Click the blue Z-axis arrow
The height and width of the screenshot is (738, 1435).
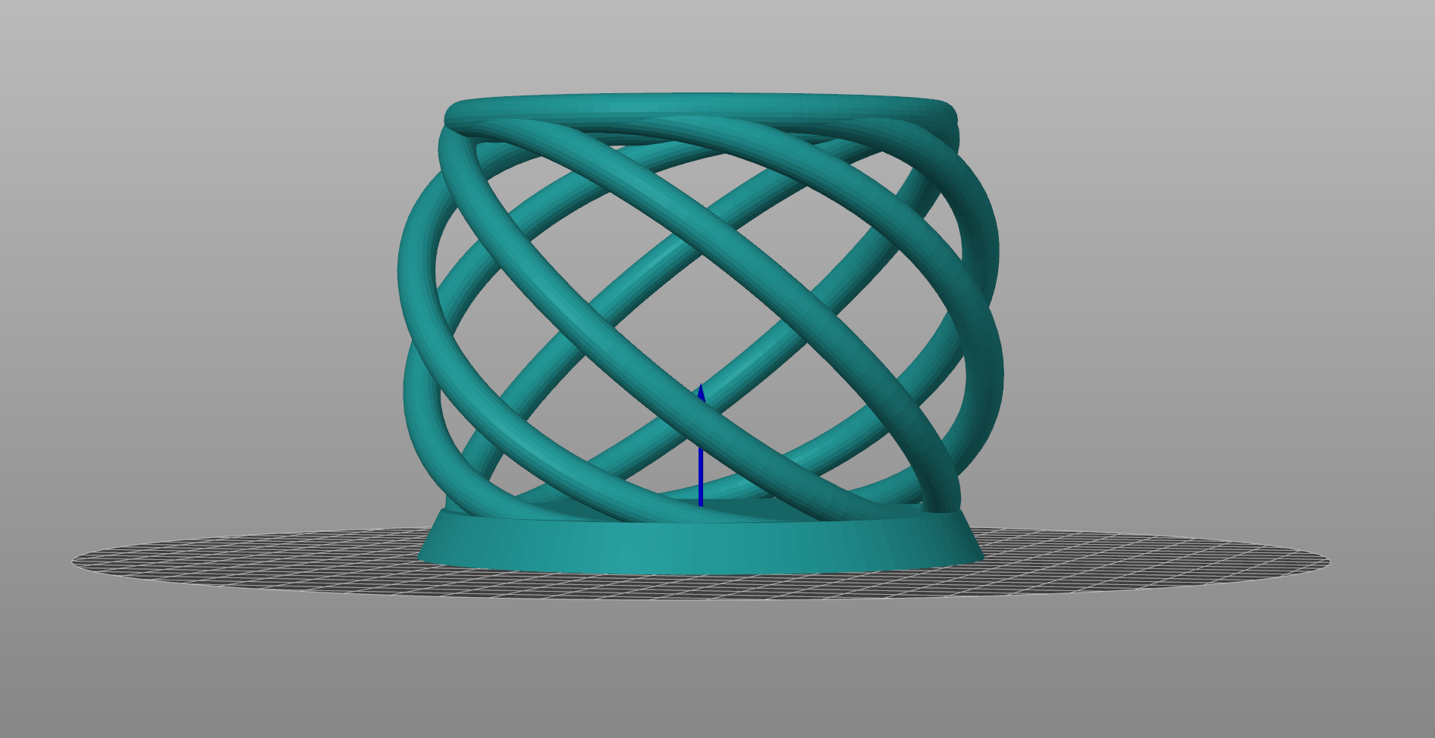701,446
